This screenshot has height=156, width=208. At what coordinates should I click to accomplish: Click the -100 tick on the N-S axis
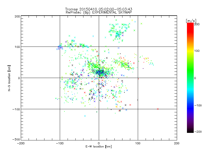coord(16,109)
